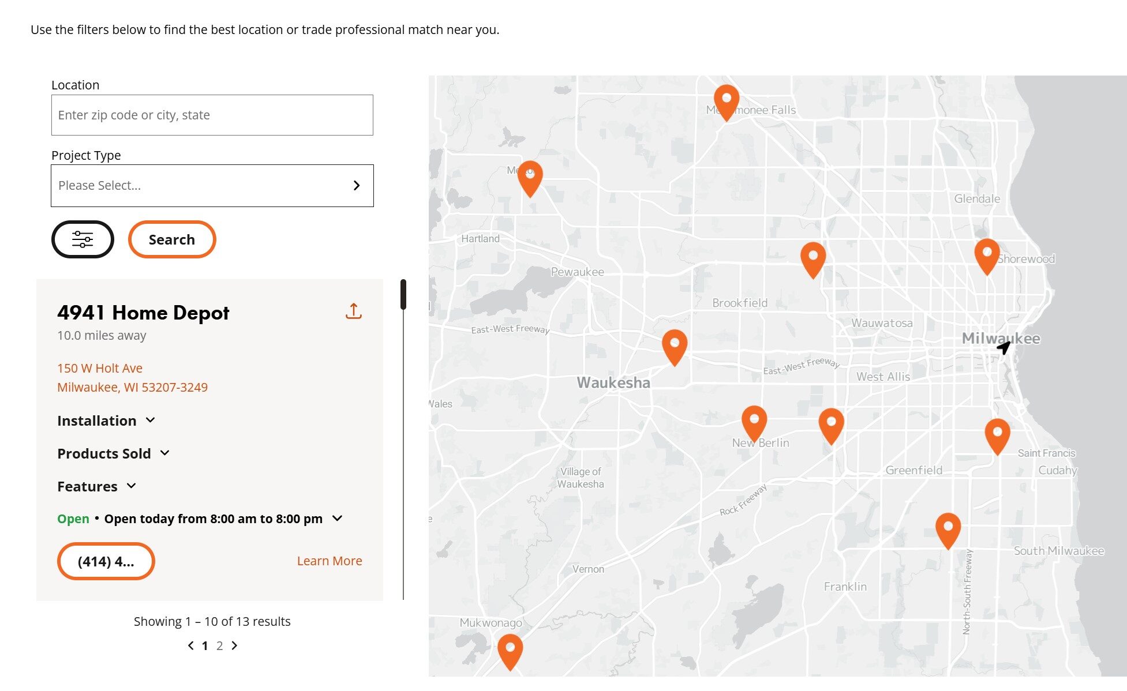Select map pin near Saint Francis
1127x691 pixels.
coord(997,437)
